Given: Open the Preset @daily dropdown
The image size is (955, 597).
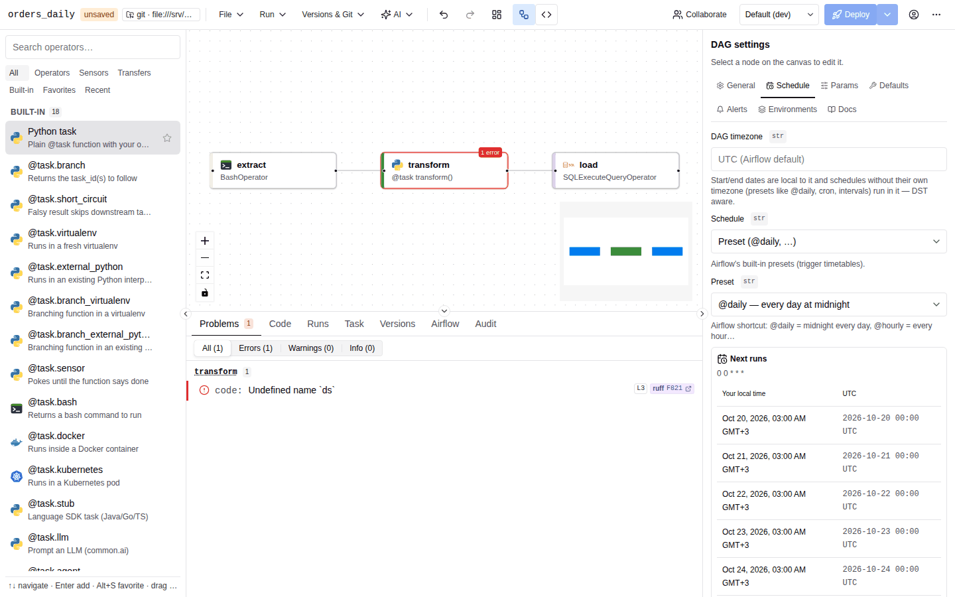Looking at the screenshot, I should [829, 304].
